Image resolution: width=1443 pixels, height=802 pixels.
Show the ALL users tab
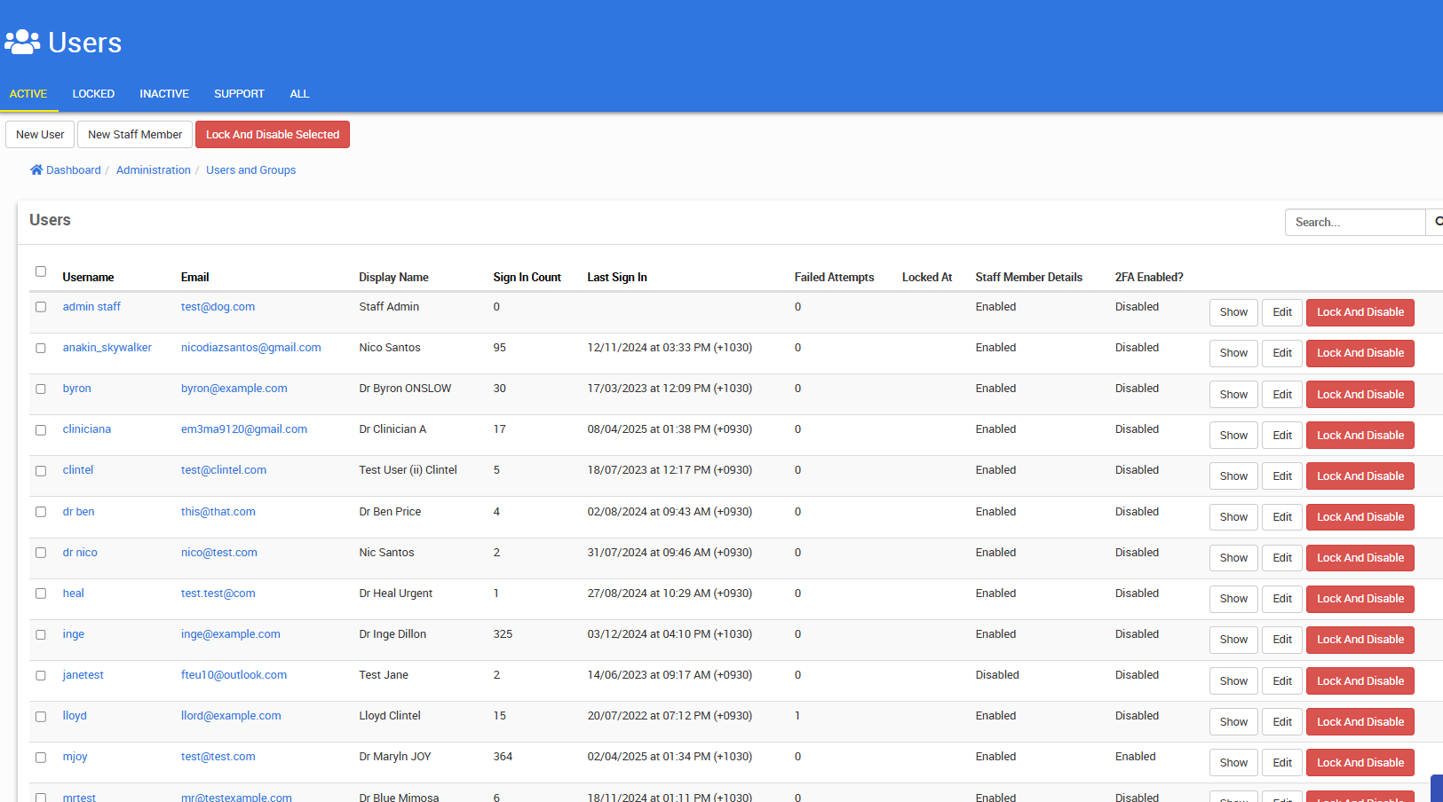[299, 93]
